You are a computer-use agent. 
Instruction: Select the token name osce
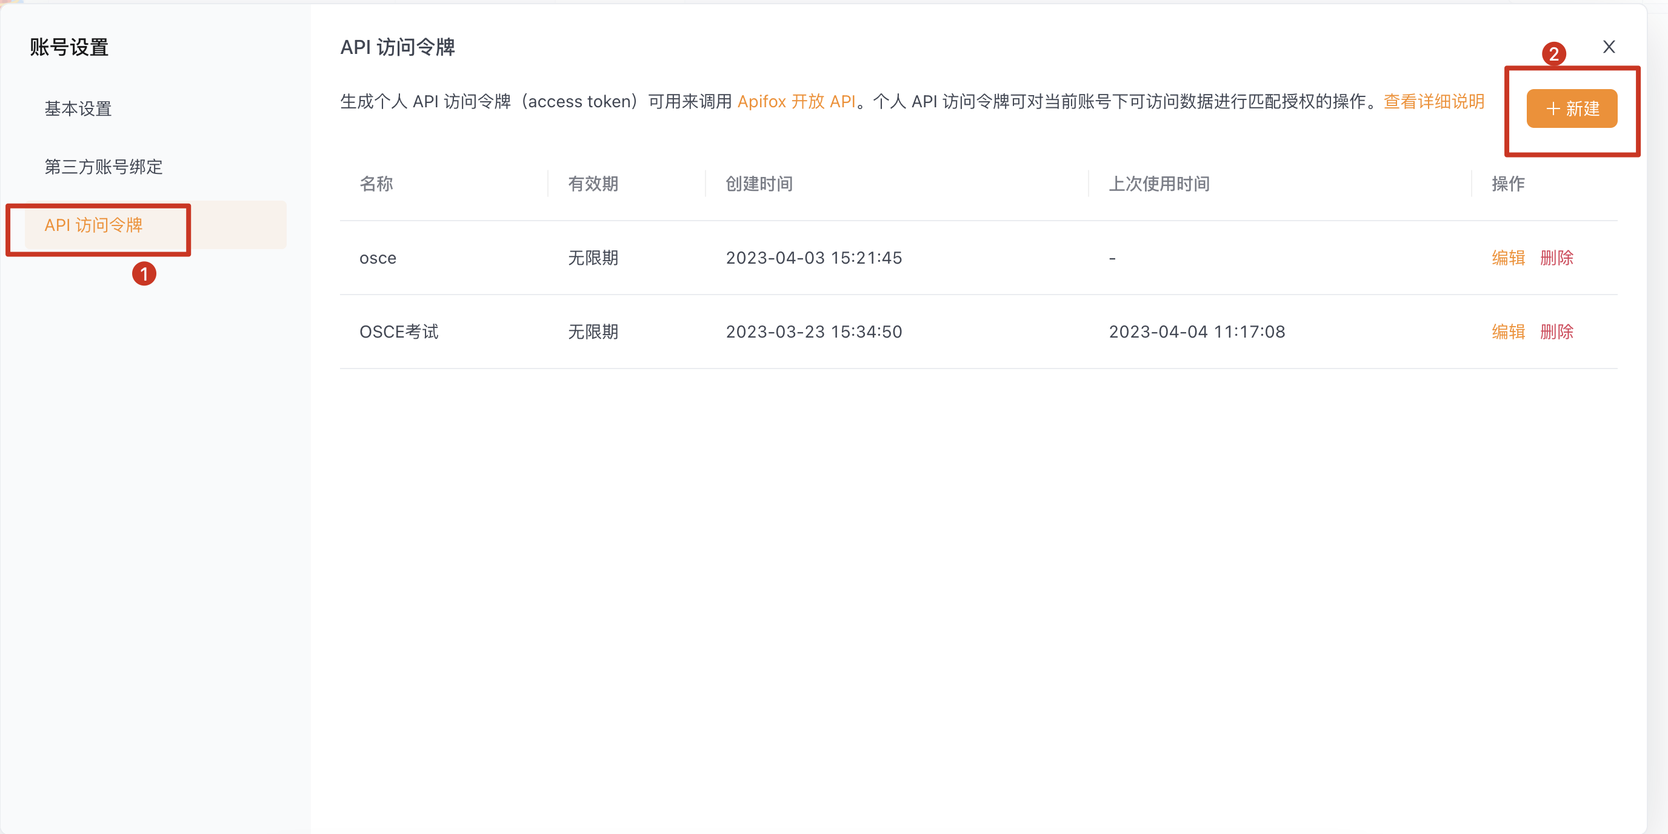378,258
